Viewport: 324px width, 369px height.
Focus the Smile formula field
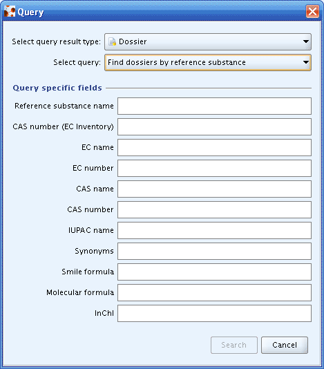[214, 272]
